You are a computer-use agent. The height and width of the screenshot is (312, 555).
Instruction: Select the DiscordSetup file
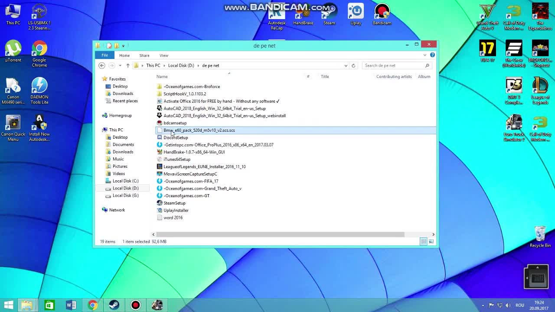point(176,137)
